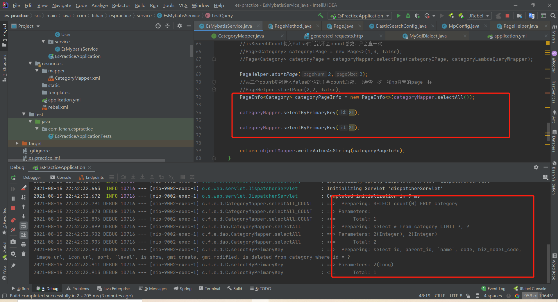Toggle scroll to end in the console
The image size is (558, 302).
pyautogui.click(x=24, y=235)
